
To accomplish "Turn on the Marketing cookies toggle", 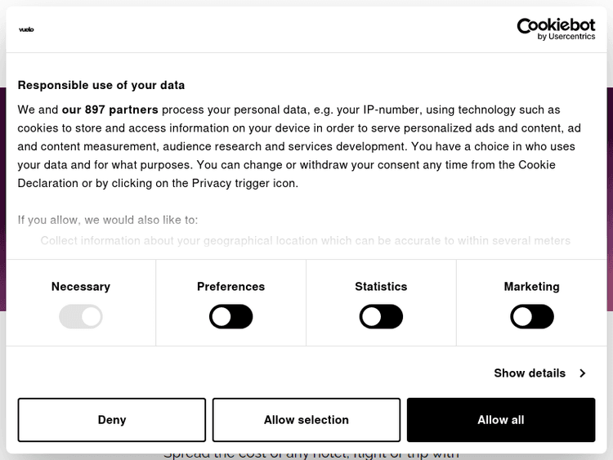I will click(x=532, y=317).
